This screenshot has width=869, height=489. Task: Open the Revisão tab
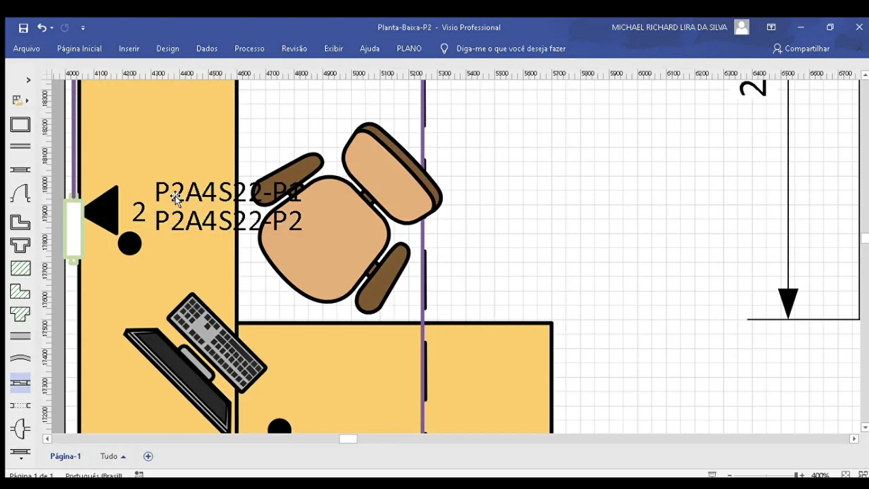294,49
